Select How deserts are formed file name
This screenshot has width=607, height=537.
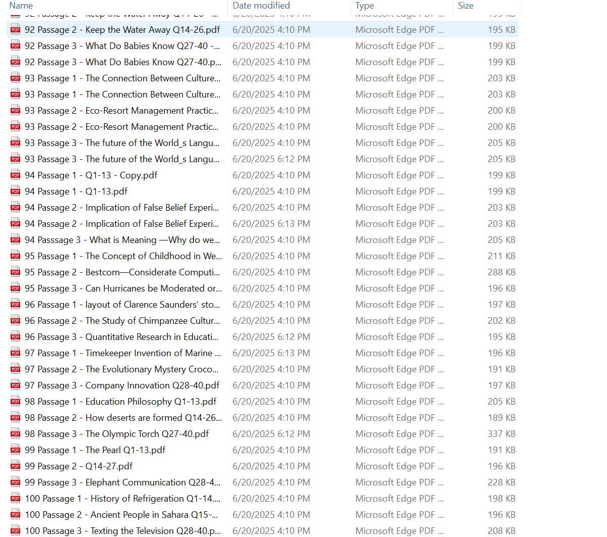(x=123, y=418)
